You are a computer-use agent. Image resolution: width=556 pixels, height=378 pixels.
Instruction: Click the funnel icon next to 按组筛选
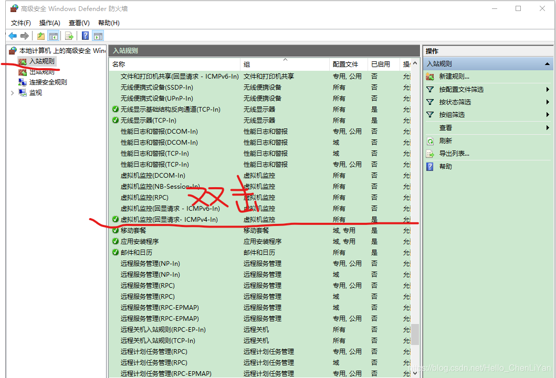click(x=430, y=115)
